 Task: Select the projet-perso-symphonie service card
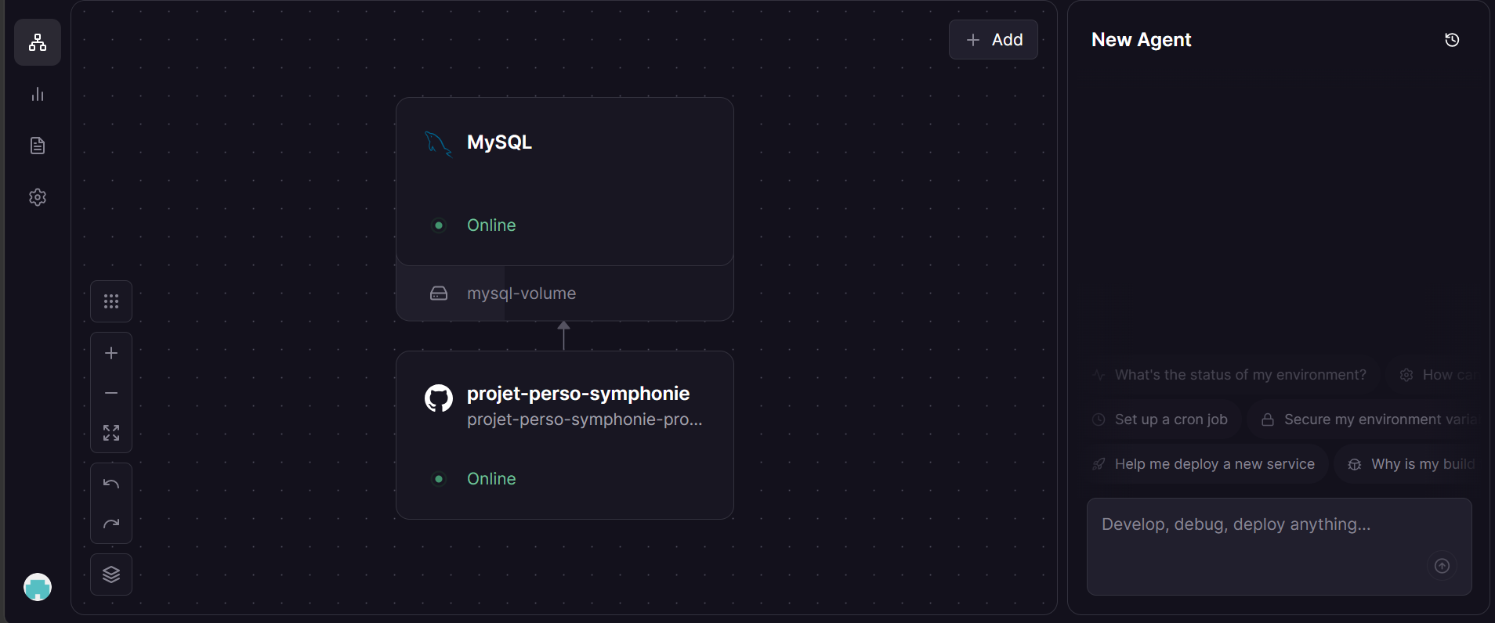click(x=564, y=435)
